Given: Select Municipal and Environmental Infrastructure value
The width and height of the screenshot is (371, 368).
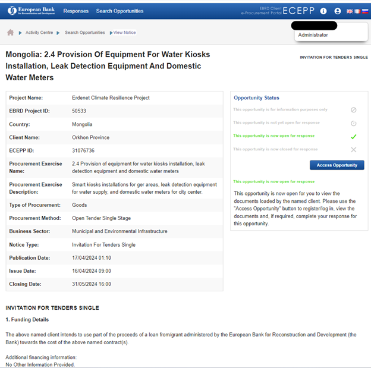Looking at the screenshot, I should click(120, 231).
